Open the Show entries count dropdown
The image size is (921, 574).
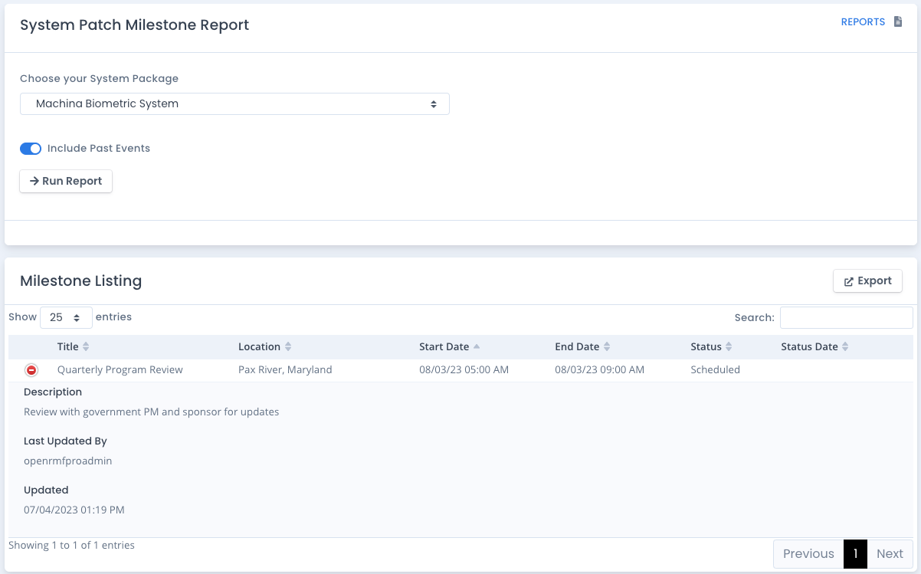click(x=66, y=317)
